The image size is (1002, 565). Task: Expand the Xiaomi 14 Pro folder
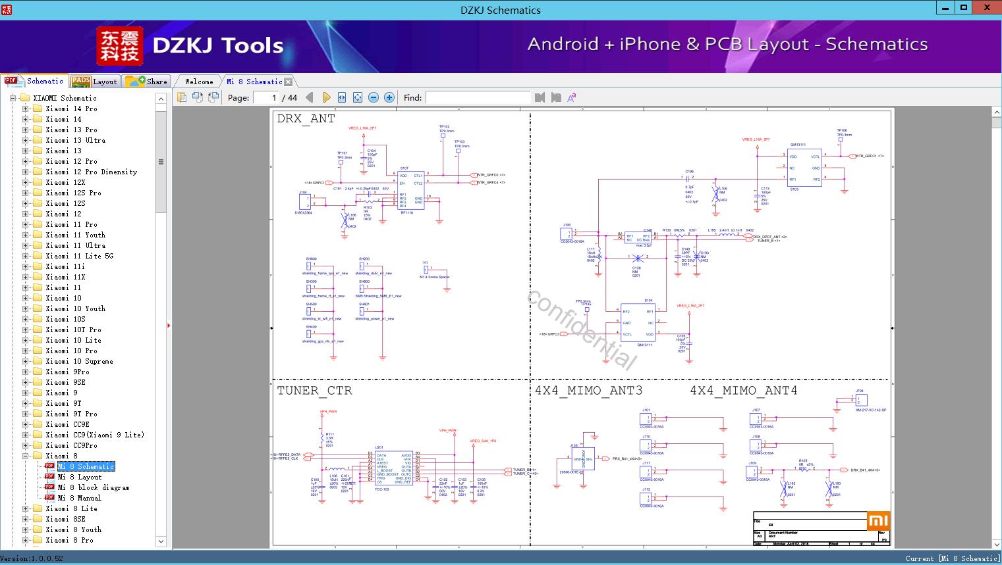pyautogui.click(x=26, y=109)
